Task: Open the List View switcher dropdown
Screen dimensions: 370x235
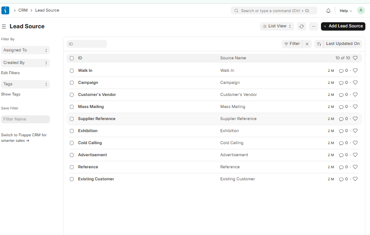Action: click(x=277, y=26)
